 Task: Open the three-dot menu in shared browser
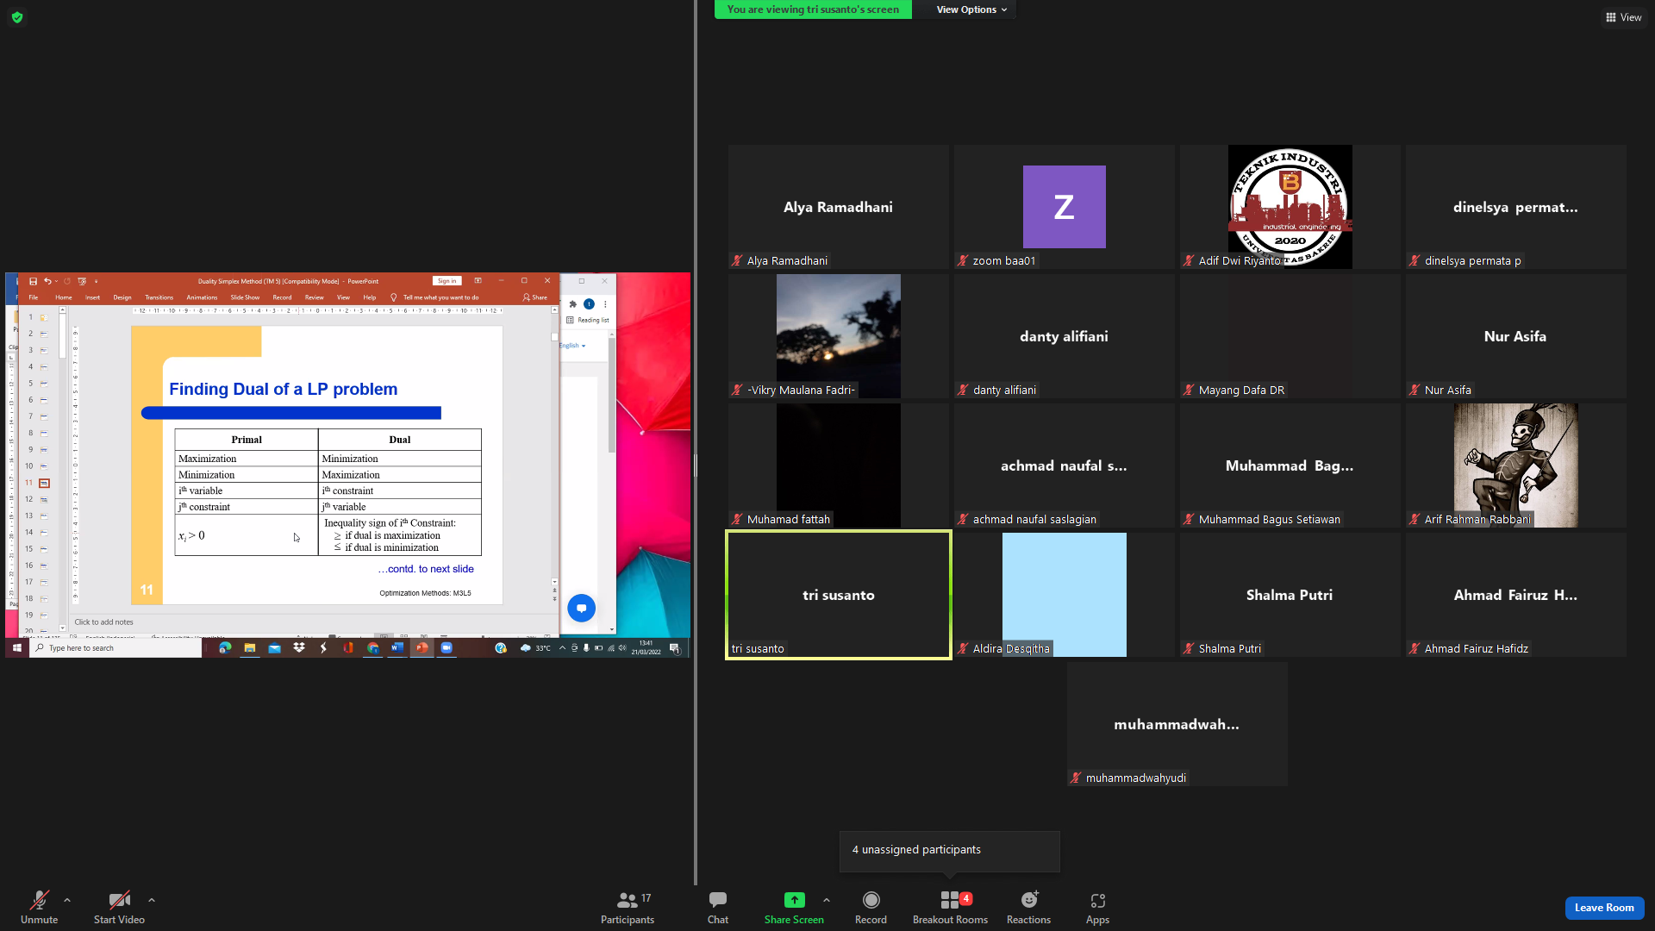pyautogui.click(x=605, y=303)
